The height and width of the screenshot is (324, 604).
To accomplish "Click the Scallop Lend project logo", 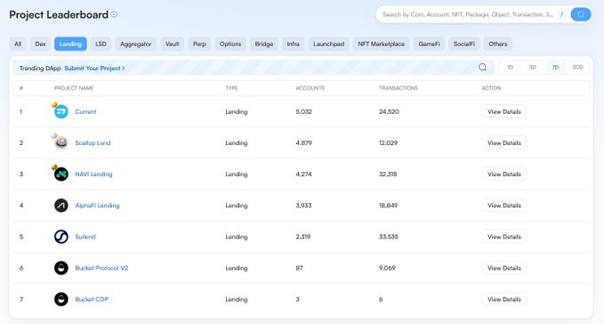I will click(60, 143).
